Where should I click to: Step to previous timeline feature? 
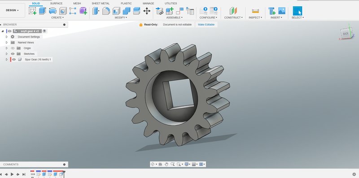[6, 174]
